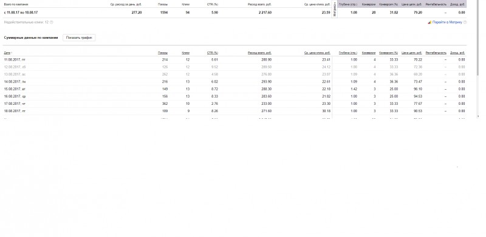Click spend value 293.90 for 14.08.2017
Viewport: 486px width, 237px height.
click(267, 82)
